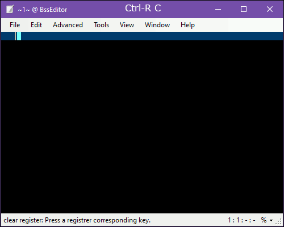Open the View menu
The width and height of the screenshot is (284, 227).
(x=127, y=25)
